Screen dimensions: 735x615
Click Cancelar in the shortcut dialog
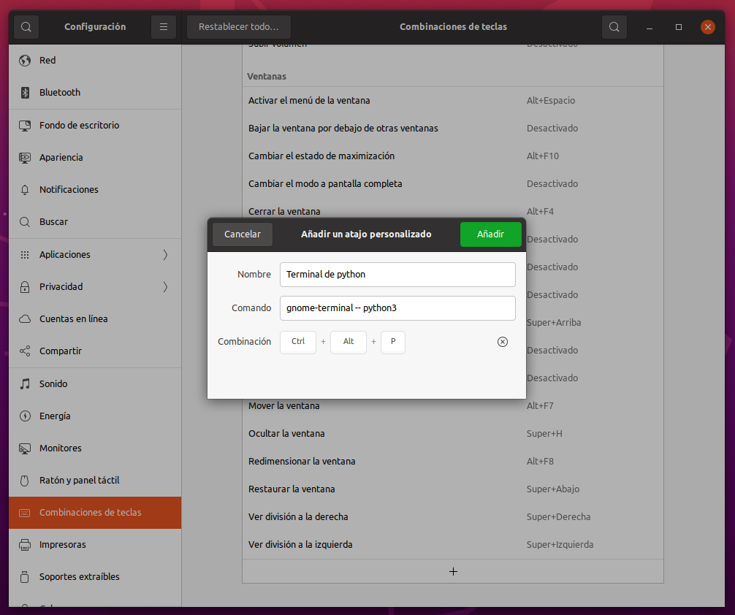coord(243,234)
